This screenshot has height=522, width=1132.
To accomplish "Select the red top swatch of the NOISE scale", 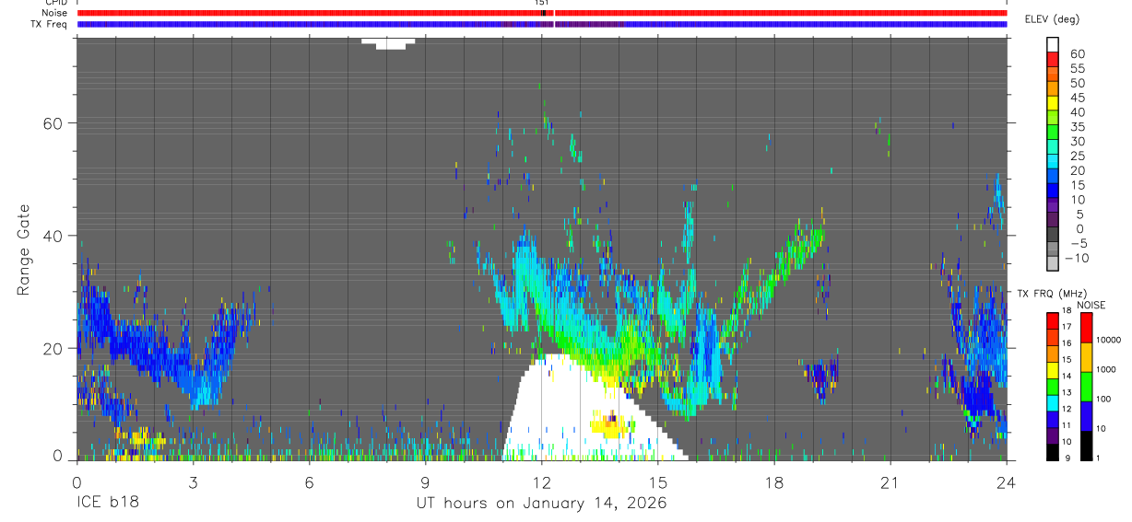I will (1086, 327).
